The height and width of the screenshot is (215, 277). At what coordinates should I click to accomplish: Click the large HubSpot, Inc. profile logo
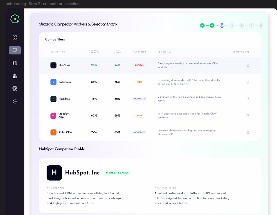[54, 173]
